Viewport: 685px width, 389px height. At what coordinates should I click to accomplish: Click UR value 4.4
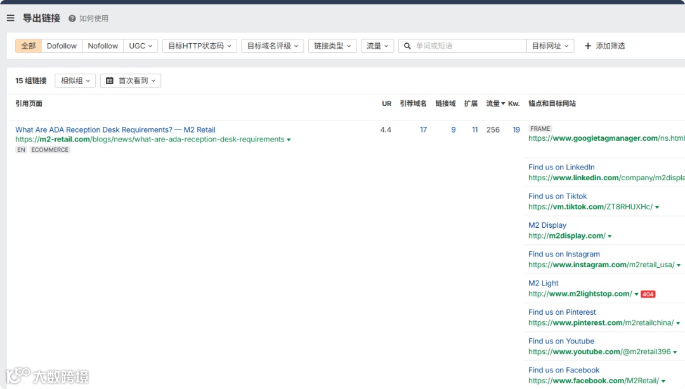386,130
